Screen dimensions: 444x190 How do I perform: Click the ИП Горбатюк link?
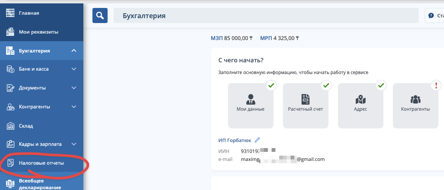(x=235, y=140)
